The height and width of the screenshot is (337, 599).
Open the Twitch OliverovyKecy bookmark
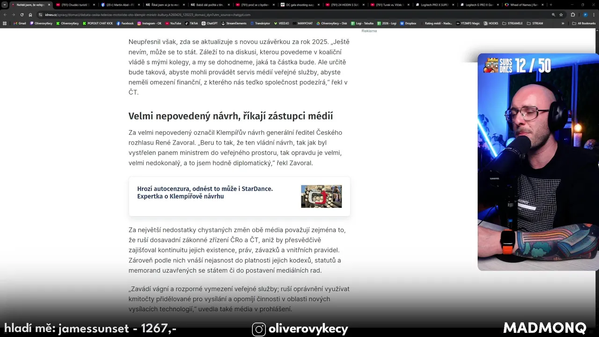(41, 23)
